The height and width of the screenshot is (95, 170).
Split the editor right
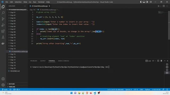pyautogui.click(x=164, y=6)
